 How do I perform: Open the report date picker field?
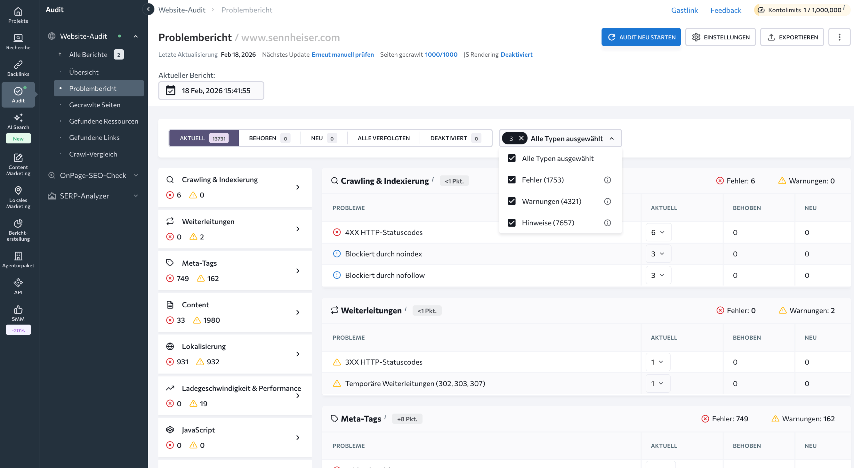click(211, 91)
